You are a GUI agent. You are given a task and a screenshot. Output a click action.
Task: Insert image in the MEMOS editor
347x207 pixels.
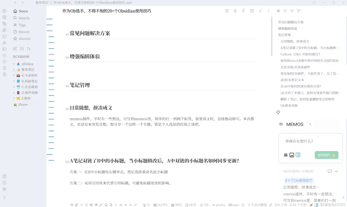[x=292, y=155]
